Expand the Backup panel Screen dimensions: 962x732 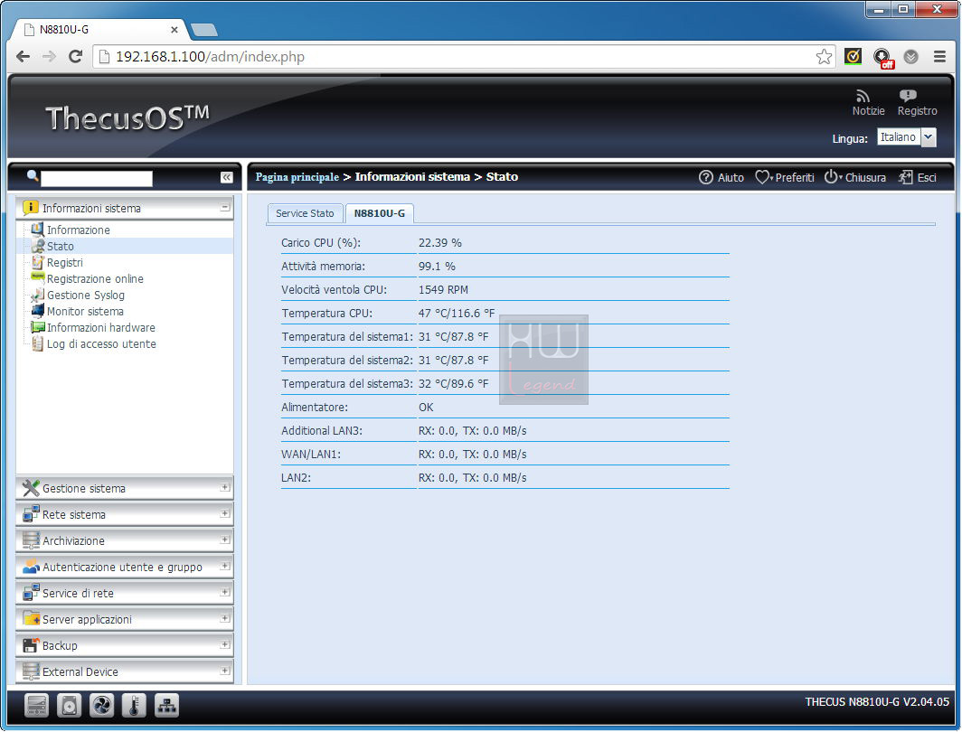pyautogui.click(x=225, y=645)
